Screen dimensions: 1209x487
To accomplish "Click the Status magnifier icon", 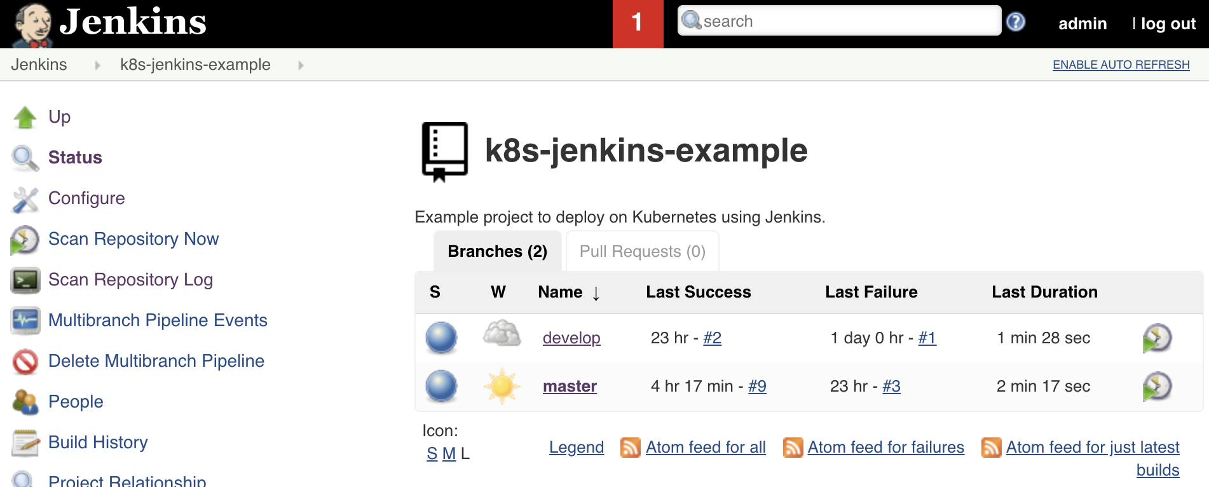I will (25, 158).
